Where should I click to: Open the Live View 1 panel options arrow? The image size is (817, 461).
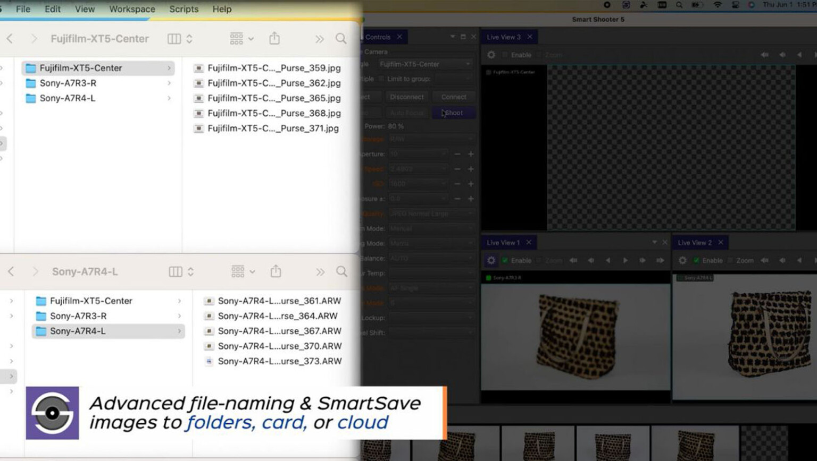(x=654, y=242)
